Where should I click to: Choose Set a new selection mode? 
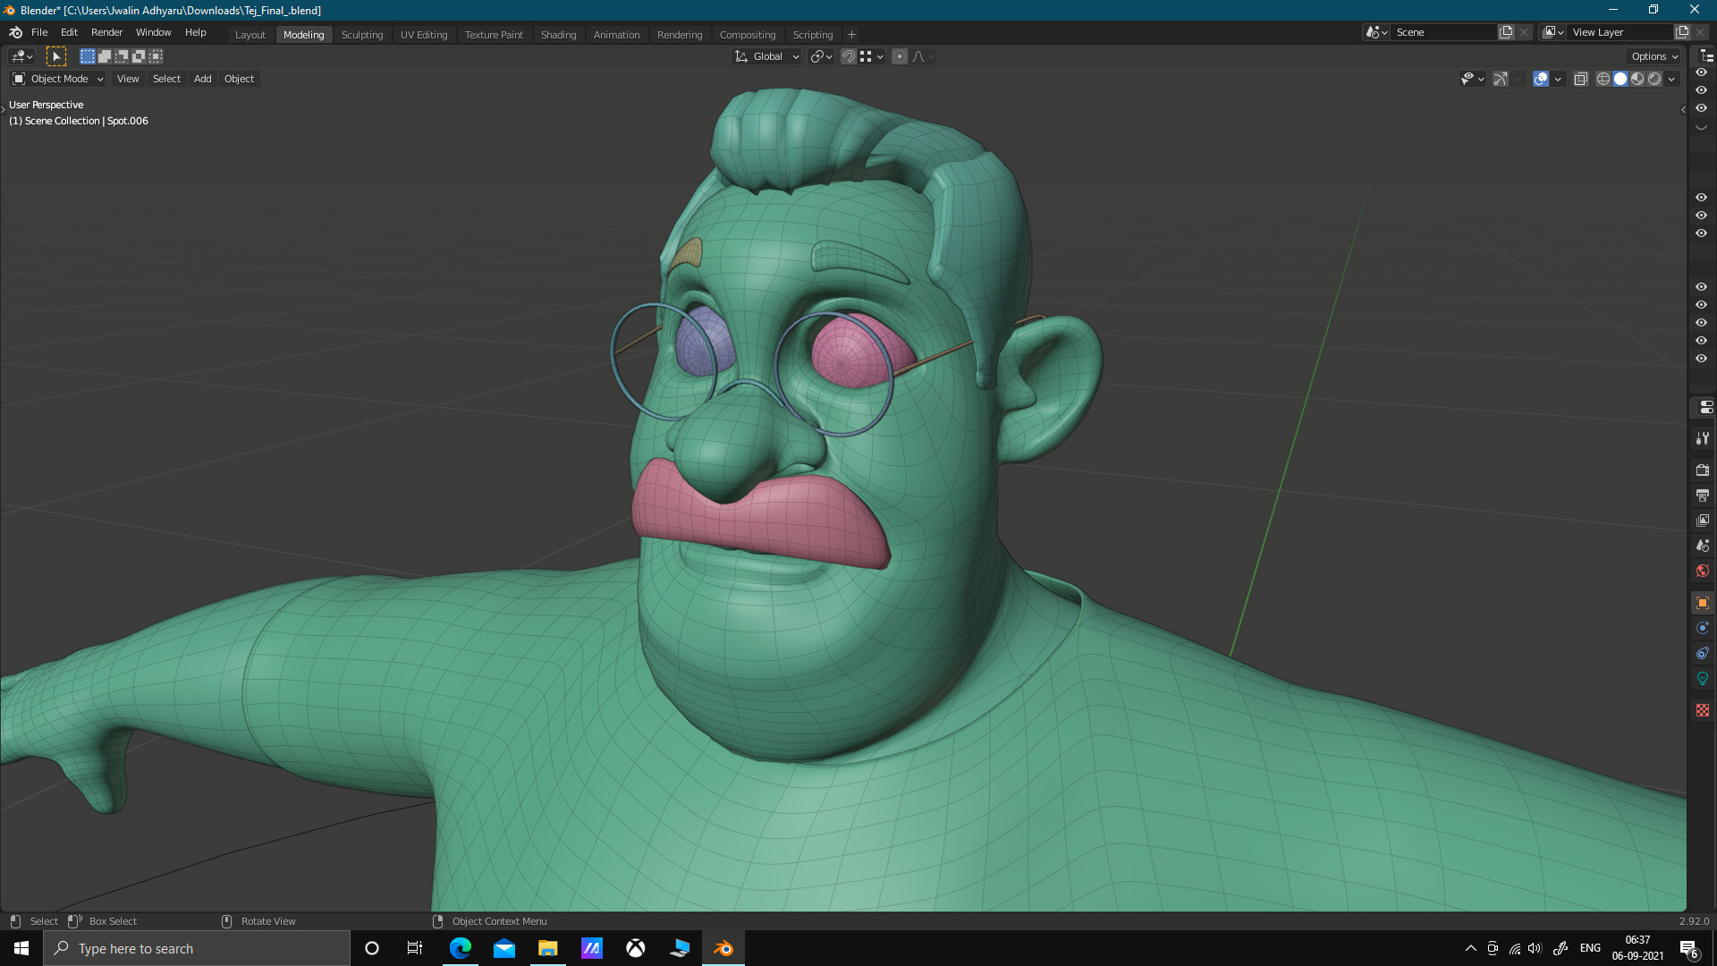click(x=88, y=56)
